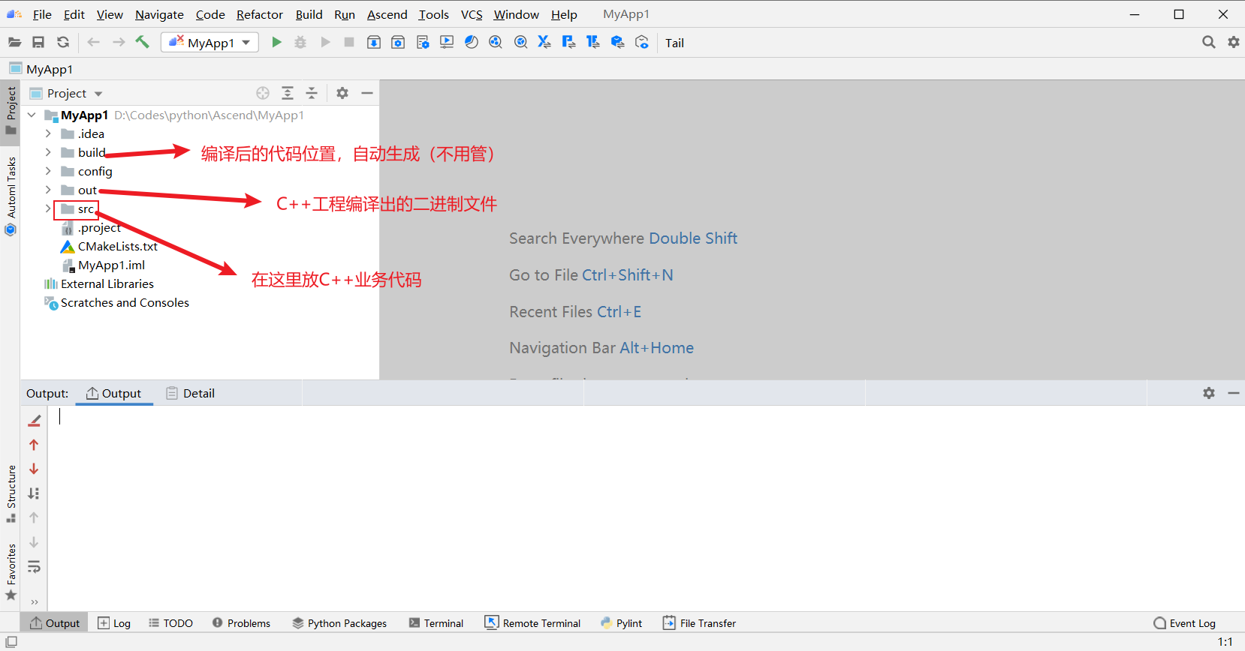Click the red down arrow in output
This screenshot has width=1245, height=651.
coord(34,469)
